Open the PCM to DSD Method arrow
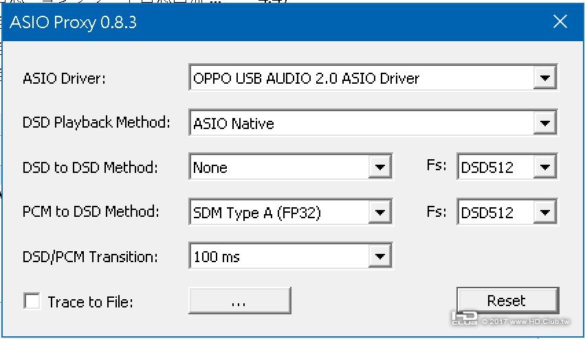This screenshot has width=585, height=339. (x=379, y=212)
